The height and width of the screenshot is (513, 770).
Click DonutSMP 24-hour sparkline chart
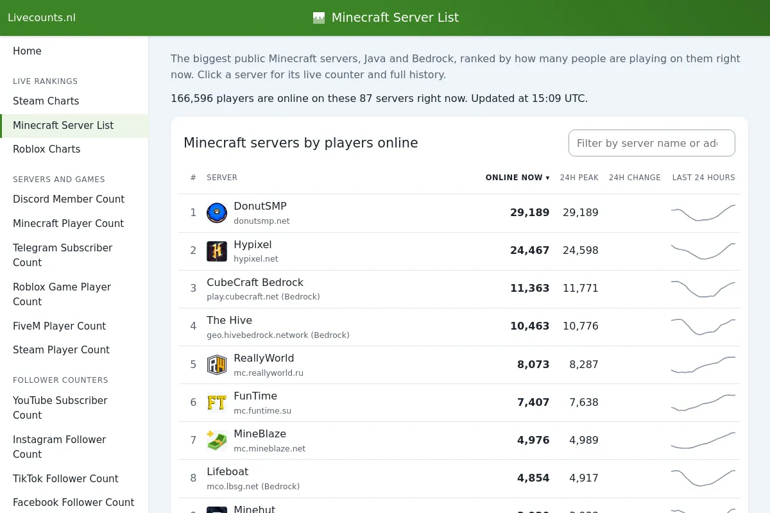tap(703, 213)
